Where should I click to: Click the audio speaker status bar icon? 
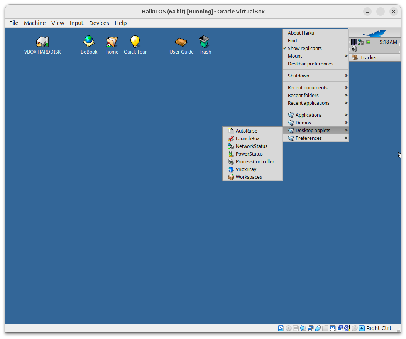coord(303,328)
